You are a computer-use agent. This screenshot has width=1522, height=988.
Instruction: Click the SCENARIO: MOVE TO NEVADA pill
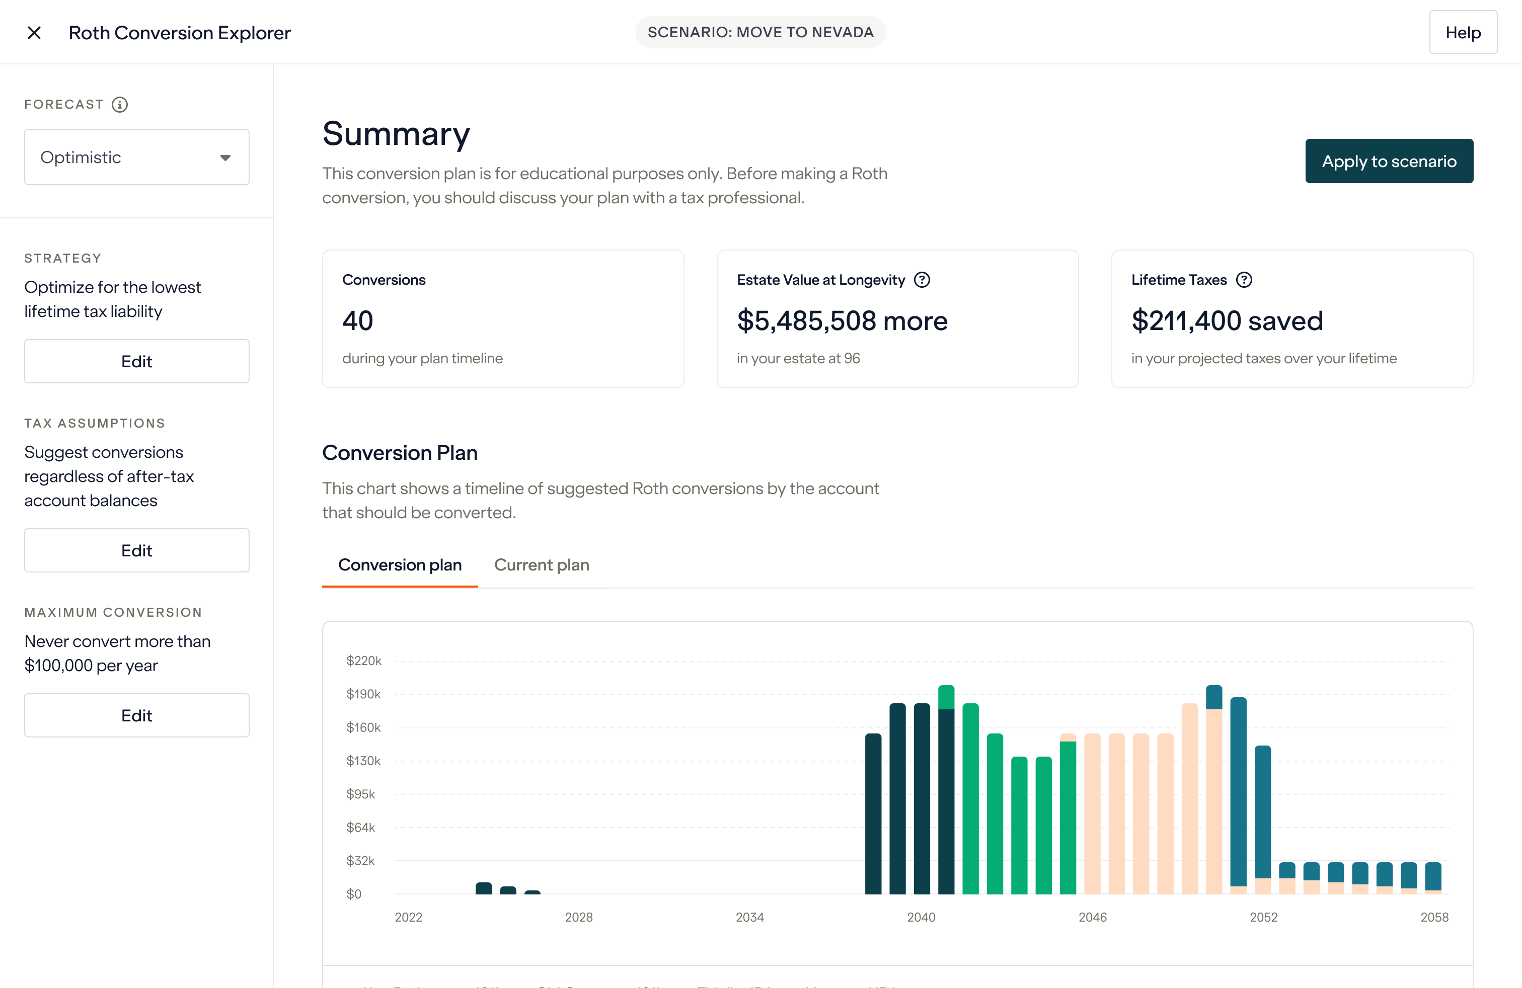tap(760, 32)
